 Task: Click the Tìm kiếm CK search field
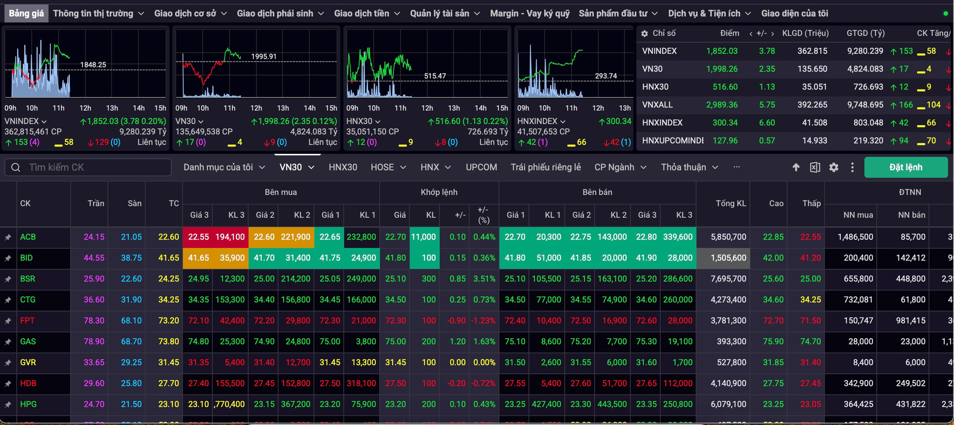tap(88, 167)
